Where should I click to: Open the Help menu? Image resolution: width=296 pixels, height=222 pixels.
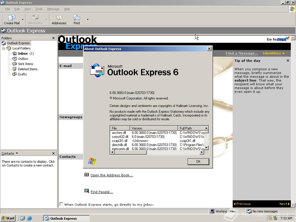(67, 9)
